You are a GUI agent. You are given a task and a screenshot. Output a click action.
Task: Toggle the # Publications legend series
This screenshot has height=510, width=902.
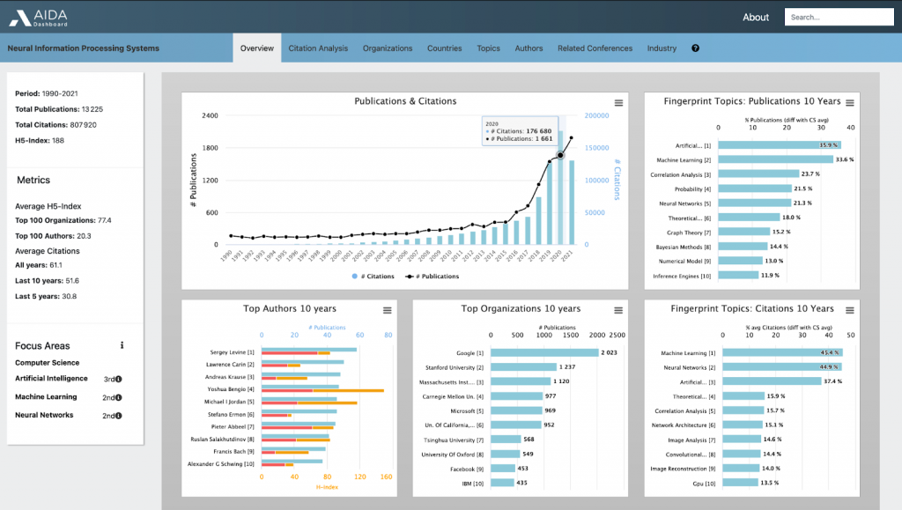432,277
